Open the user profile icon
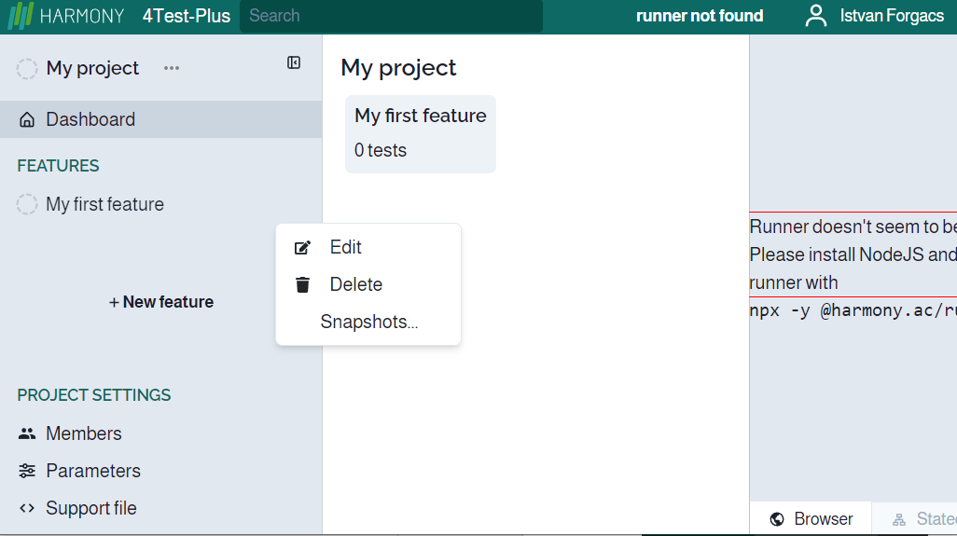Viewport: 957px width, 536px height. point(816,16)
